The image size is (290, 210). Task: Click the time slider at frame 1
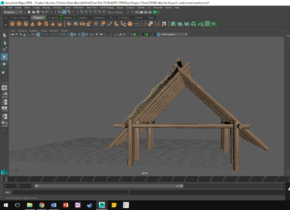coord(6,179)
